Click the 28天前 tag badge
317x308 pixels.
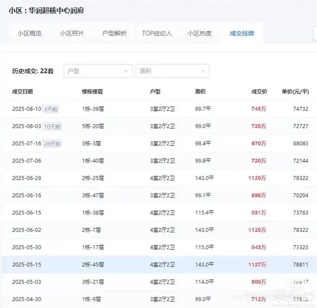click(x=52, y=144)
